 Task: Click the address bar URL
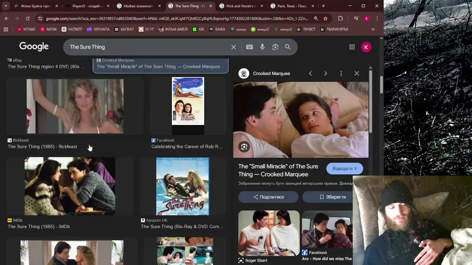(177, 18)
